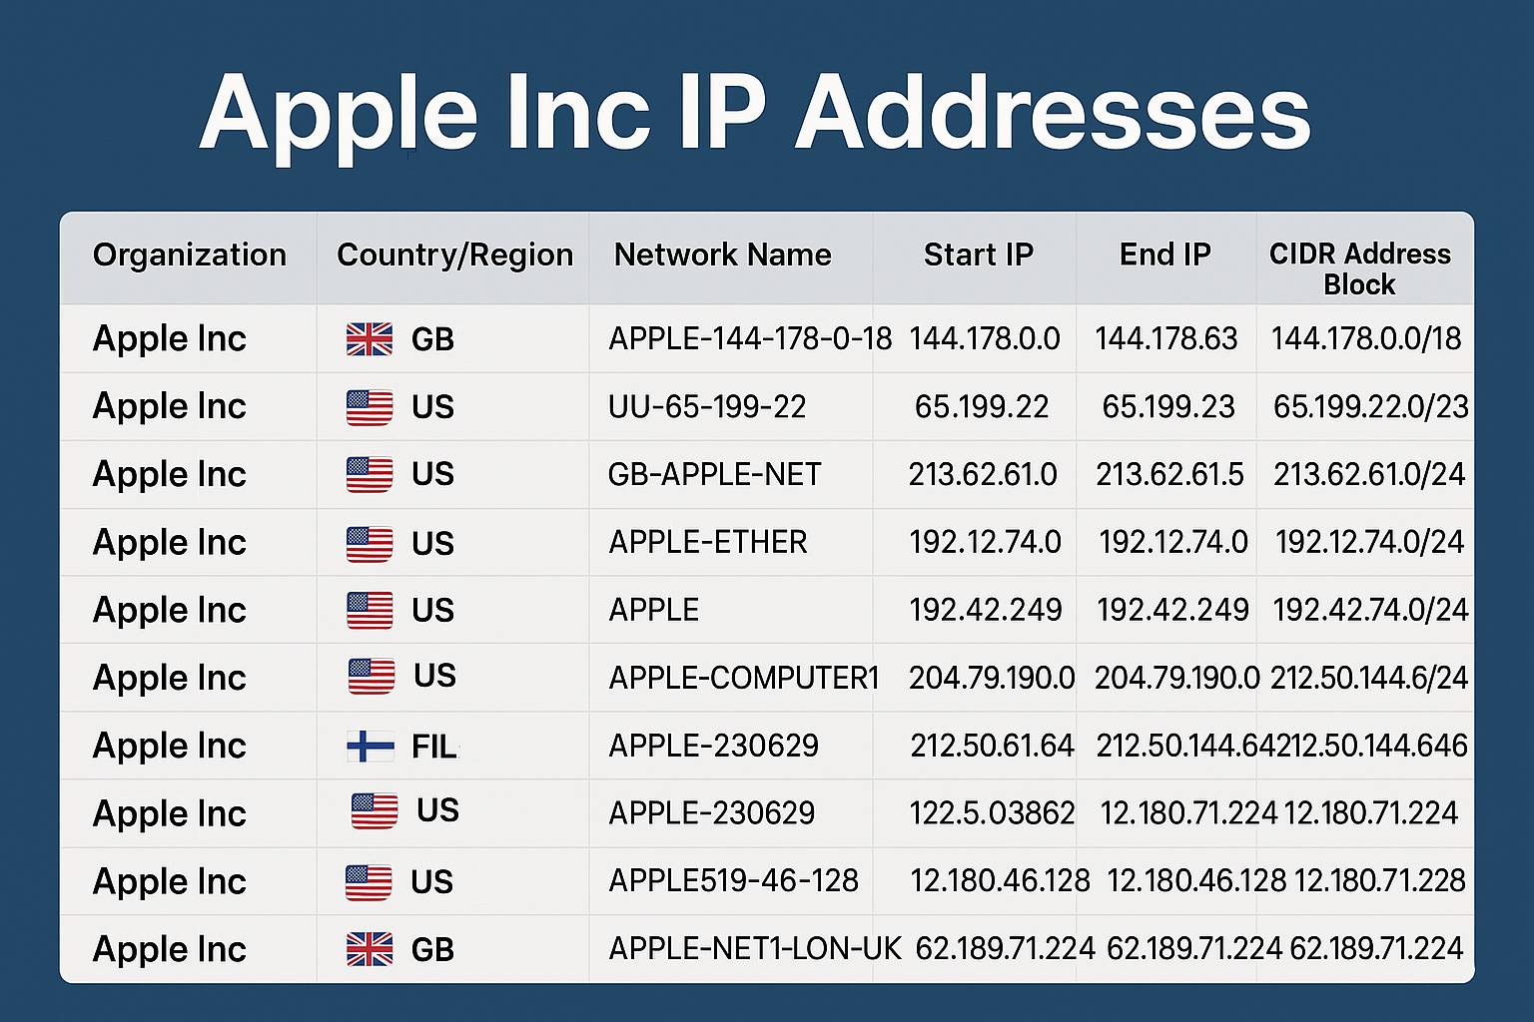Click the Network Name column header

[x=722, y=255]
